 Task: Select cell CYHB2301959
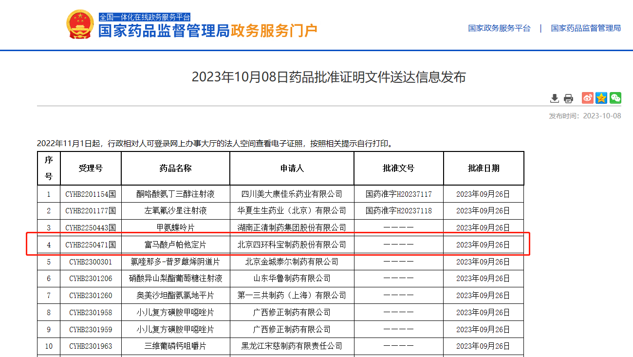[x=91, y=329]
